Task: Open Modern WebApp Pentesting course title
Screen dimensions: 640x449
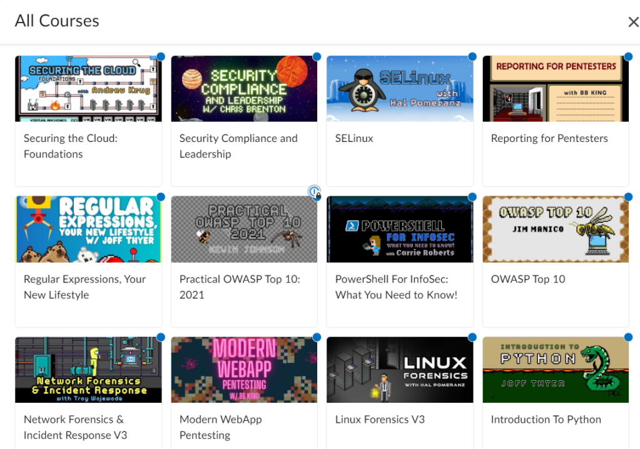Action: 220,427
